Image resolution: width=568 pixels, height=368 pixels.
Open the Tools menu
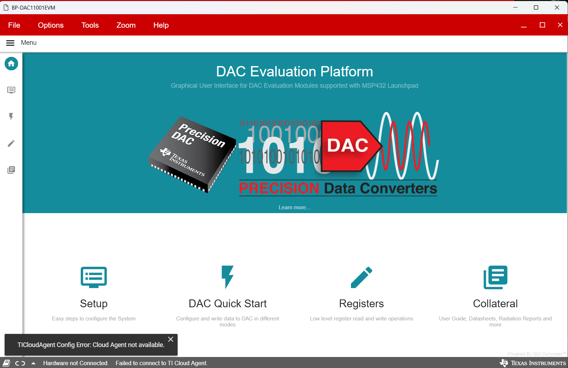(x=90, y=25)
